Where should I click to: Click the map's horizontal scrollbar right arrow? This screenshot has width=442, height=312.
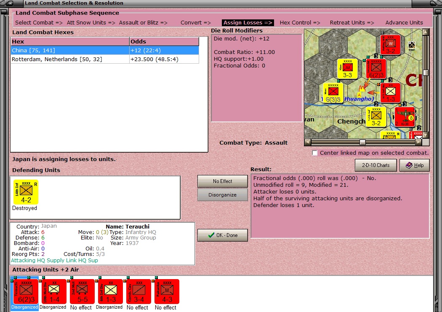(x=419, y=143)
